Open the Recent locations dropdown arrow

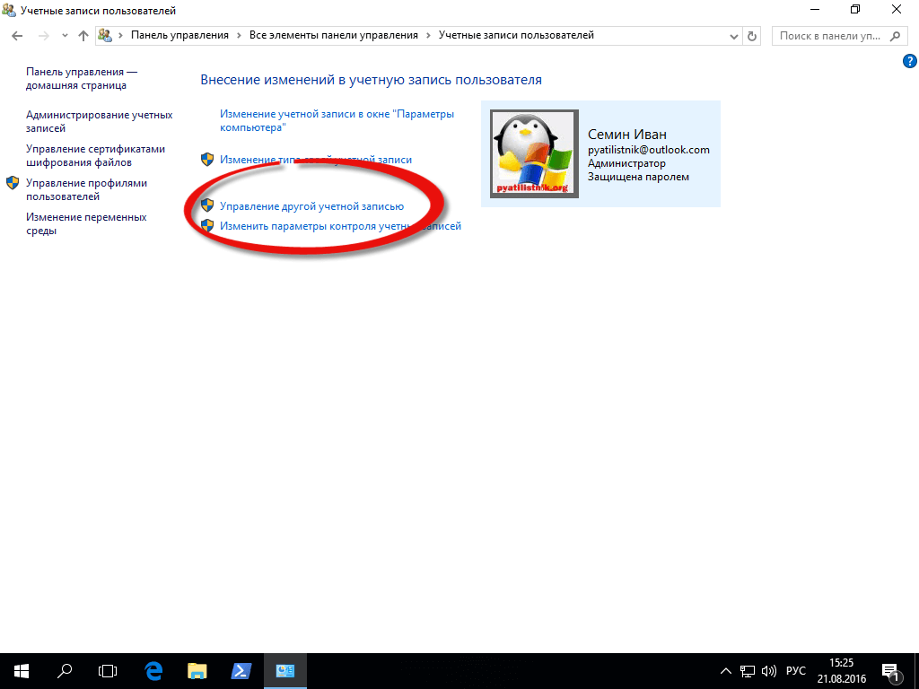65,36
